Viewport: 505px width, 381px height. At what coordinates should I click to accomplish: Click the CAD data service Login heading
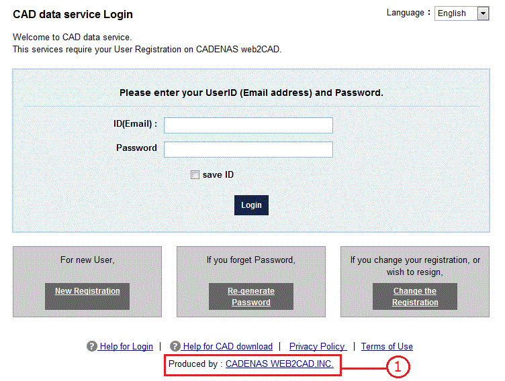pos(73,14)
